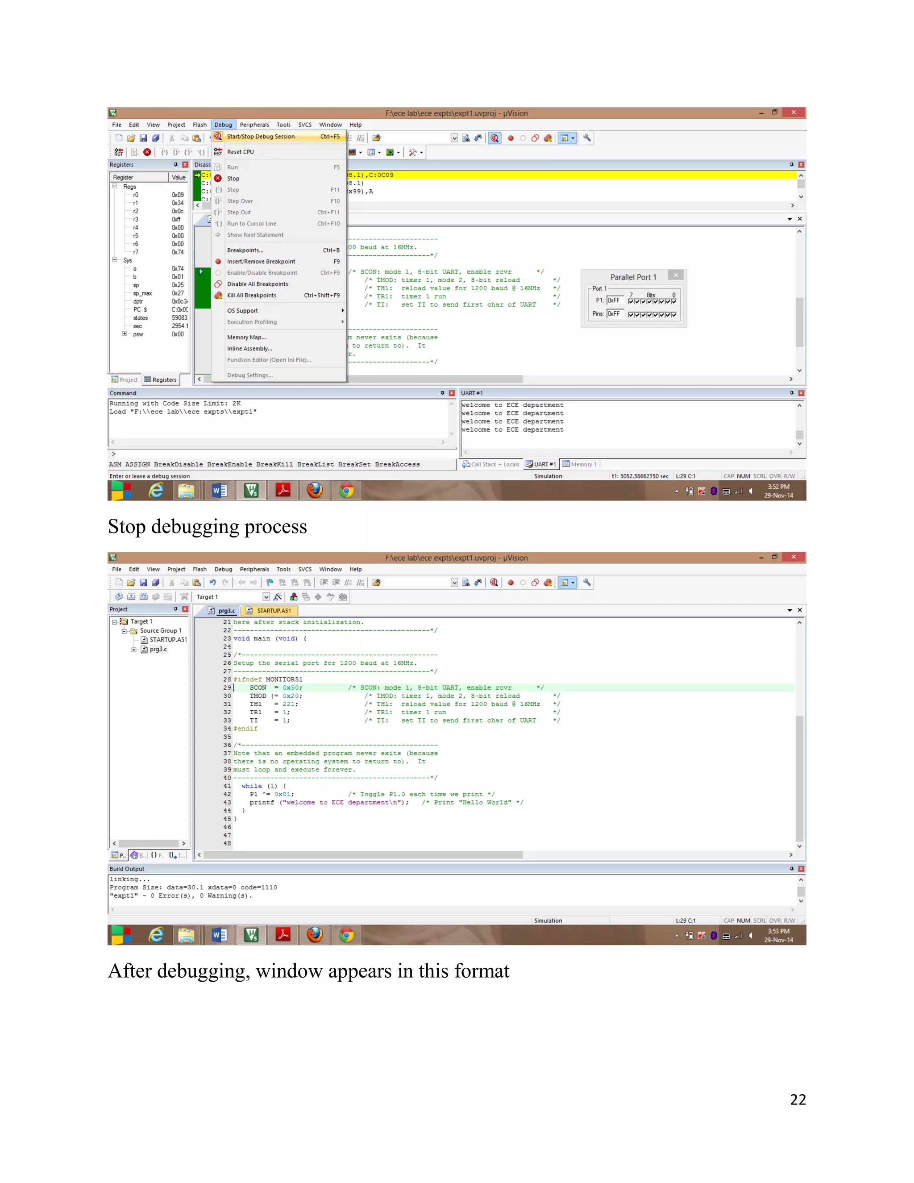Click Run icon left of toolbar Stop
The image size is (914, 1183).
(135, 152)
